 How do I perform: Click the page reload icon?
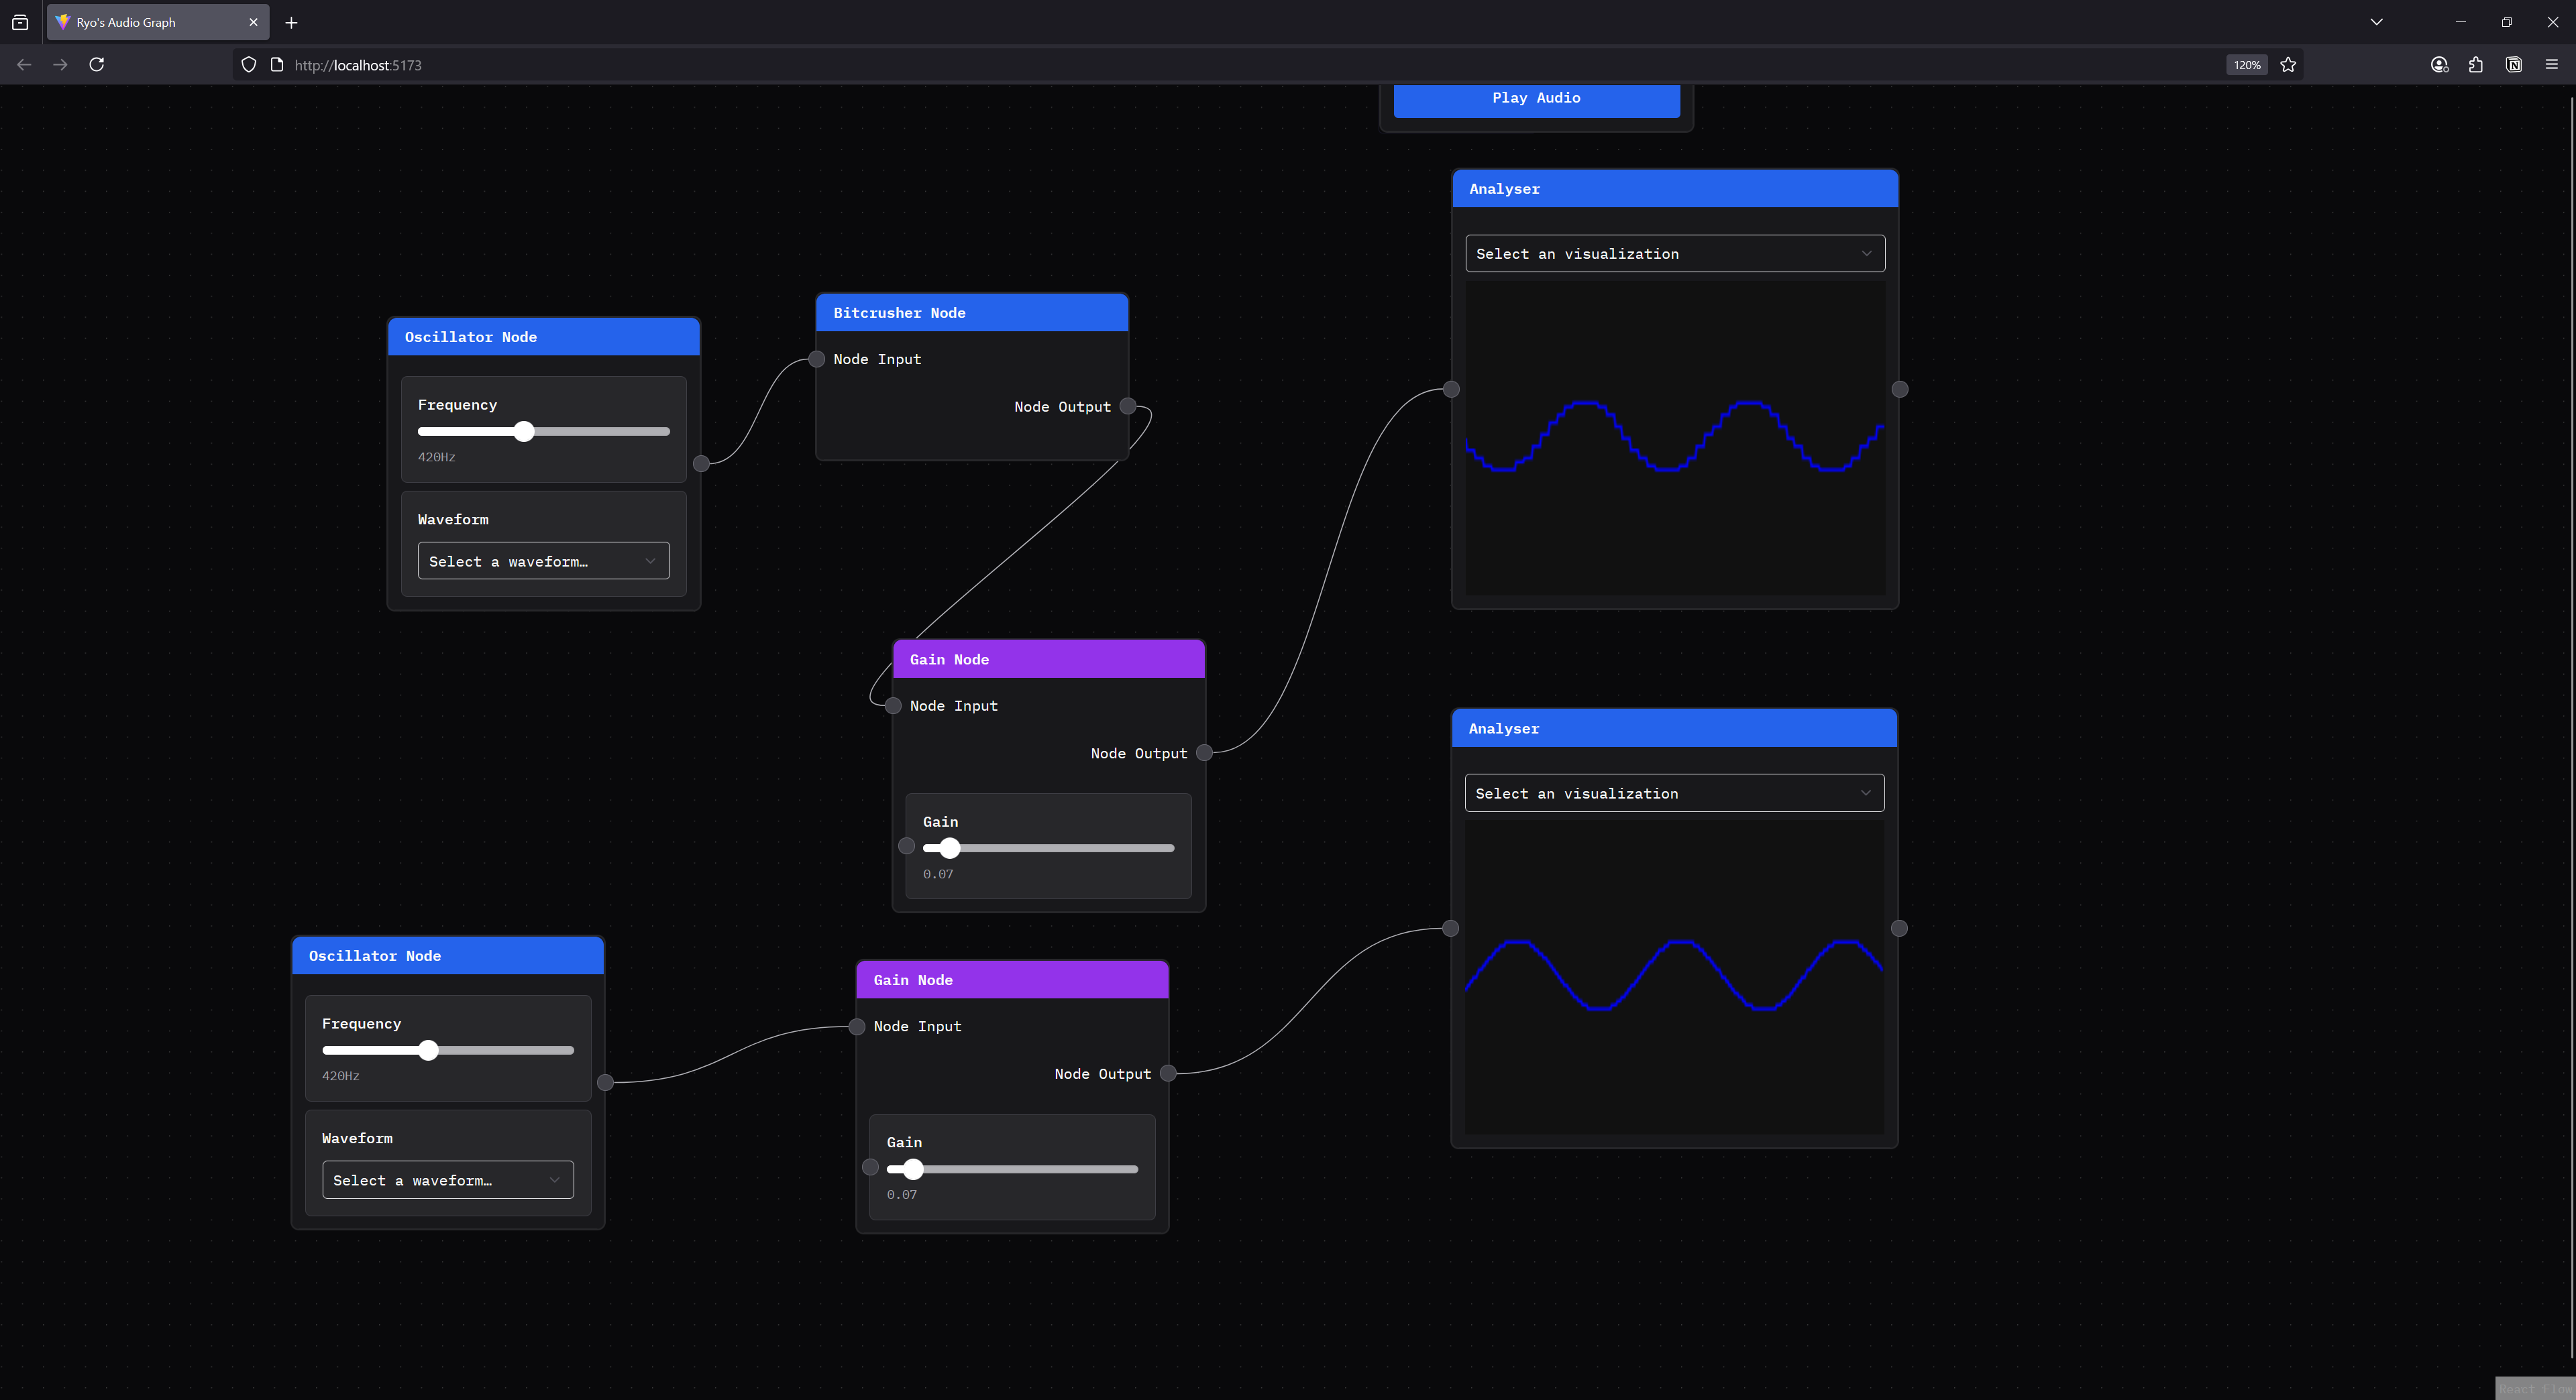coord(97,64)
